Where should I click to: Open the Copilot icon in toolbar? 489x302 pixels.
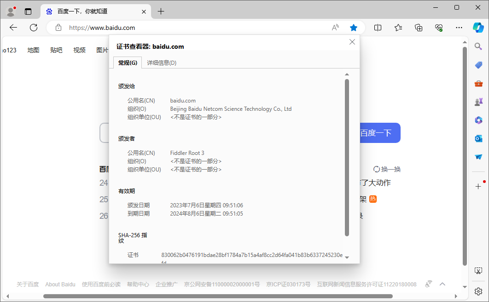coord(478,28)
